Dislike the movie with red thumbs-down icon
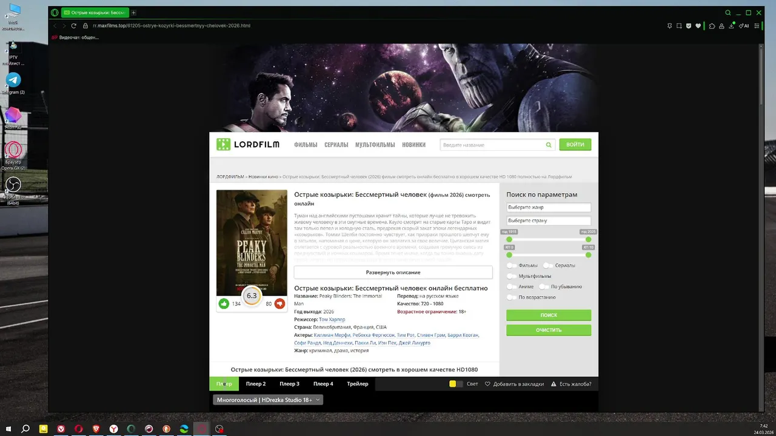Screen dimensions: 776x436 click(279, 303)
